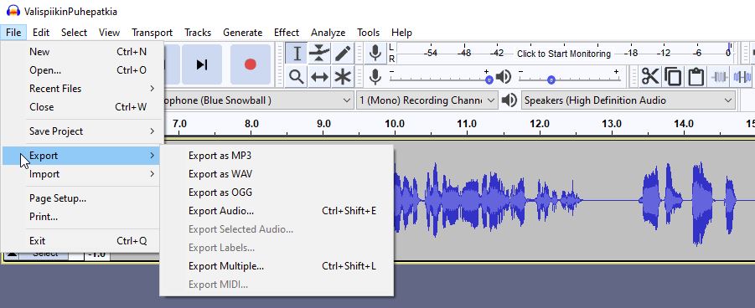755x308 pixels.
Task: Click the Copy icon in edit toolbar
Action: [x=673, y=76]
